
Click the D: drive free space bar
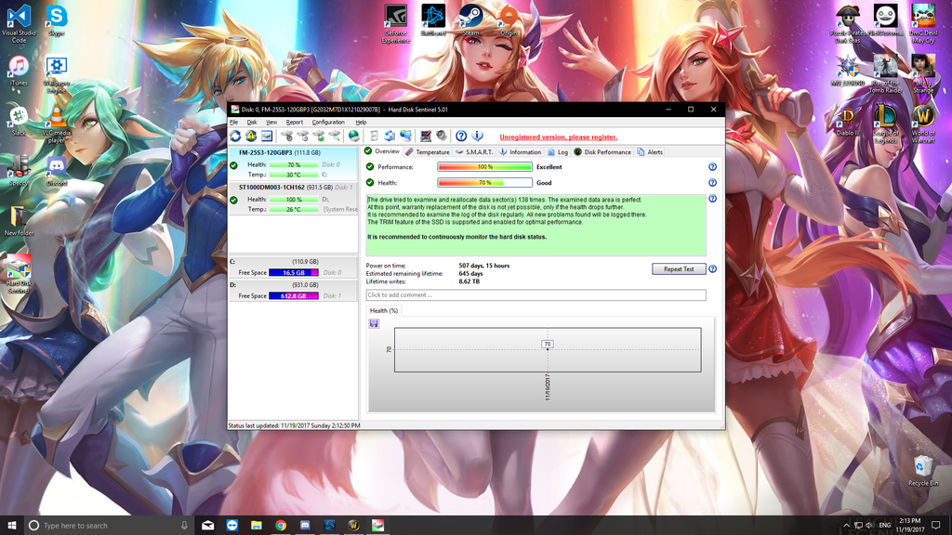pos(293,295)
